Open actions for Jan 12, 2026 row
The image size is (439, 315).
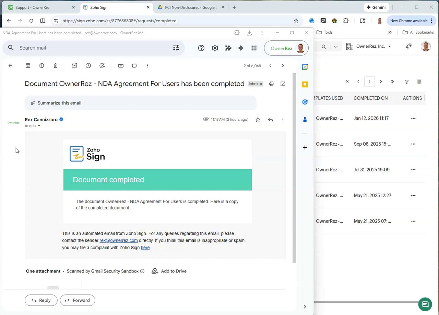coord(413,118)
